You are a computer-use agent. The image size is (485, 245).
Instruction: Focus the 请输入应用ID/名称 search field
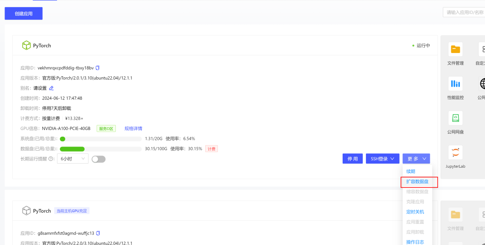(464, 13)
